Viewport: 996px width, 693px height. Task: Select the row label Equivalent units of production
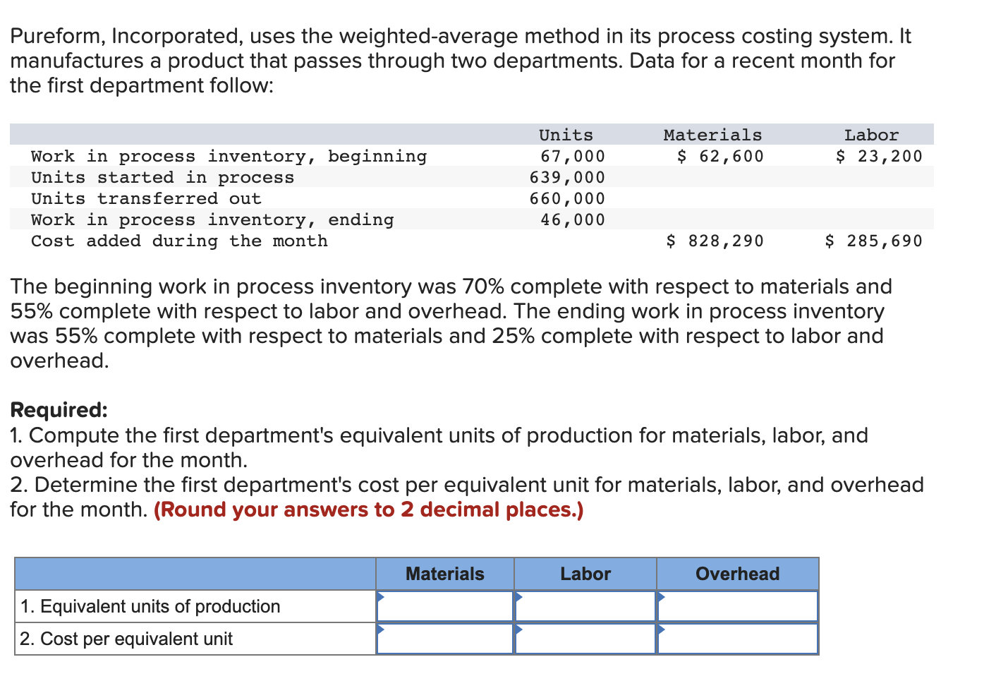pyautogui.click(x=150, y=605)
